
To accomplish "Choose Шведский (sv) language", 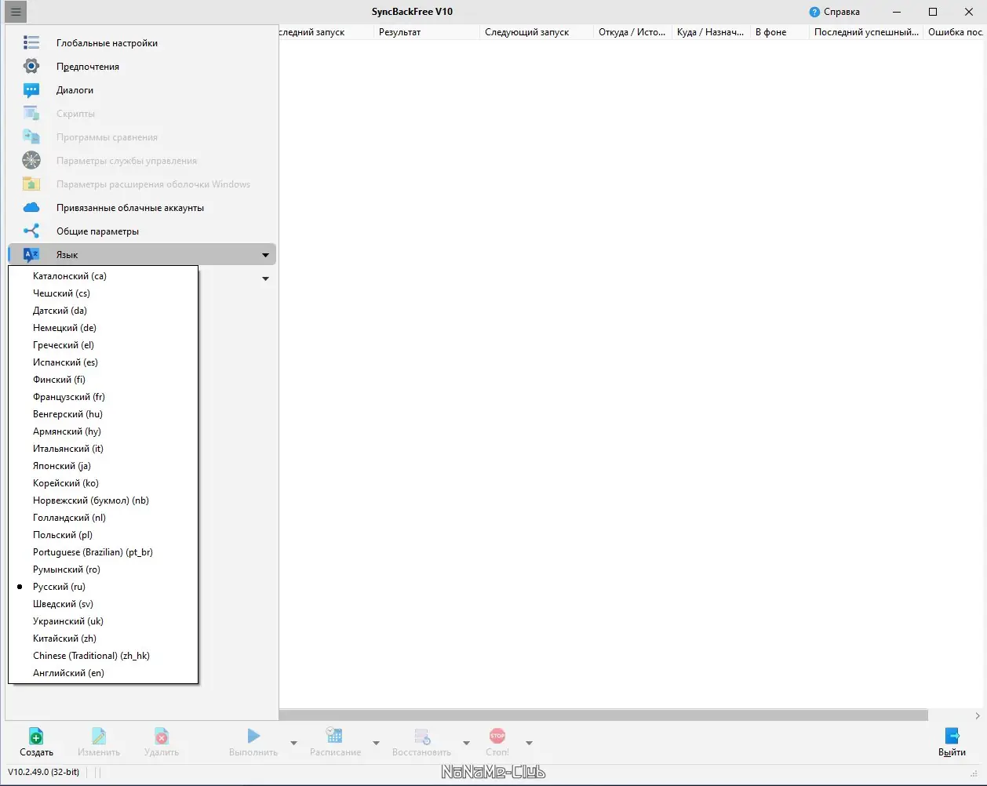I will [103, 604].
